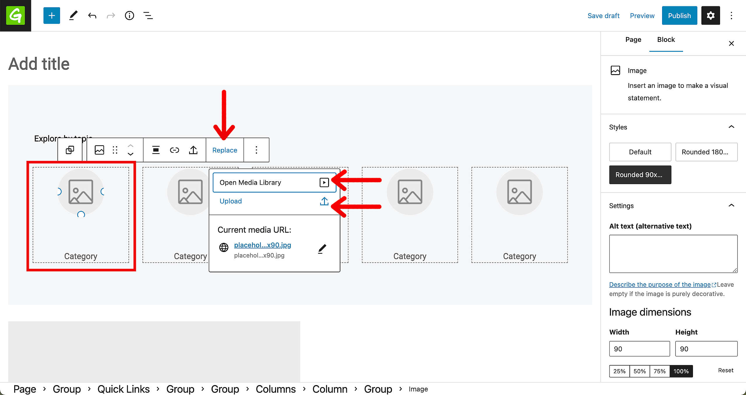746x395 pixels.
Task: Click the redo arrow
Action: point(111,15)
